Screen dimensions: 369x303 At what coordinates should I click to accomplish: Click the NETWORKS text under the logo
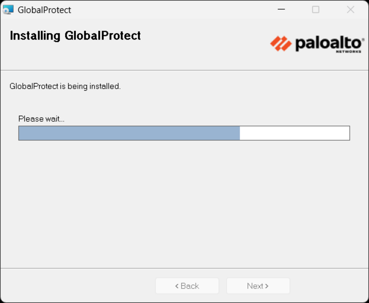[348, 52]
